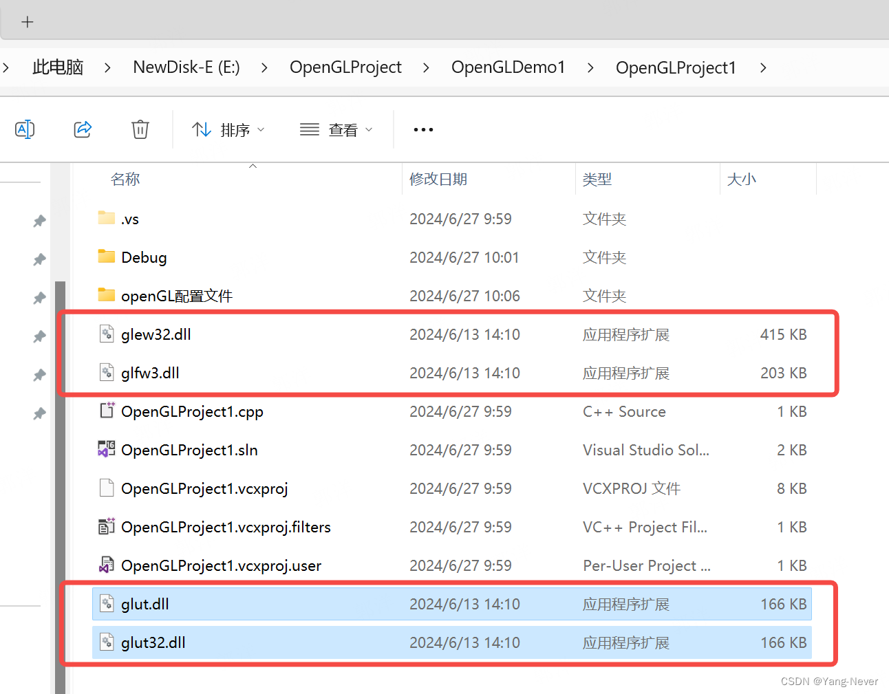
Task: Select the glfw3.dll file icon
Action: tap(107, 373)
